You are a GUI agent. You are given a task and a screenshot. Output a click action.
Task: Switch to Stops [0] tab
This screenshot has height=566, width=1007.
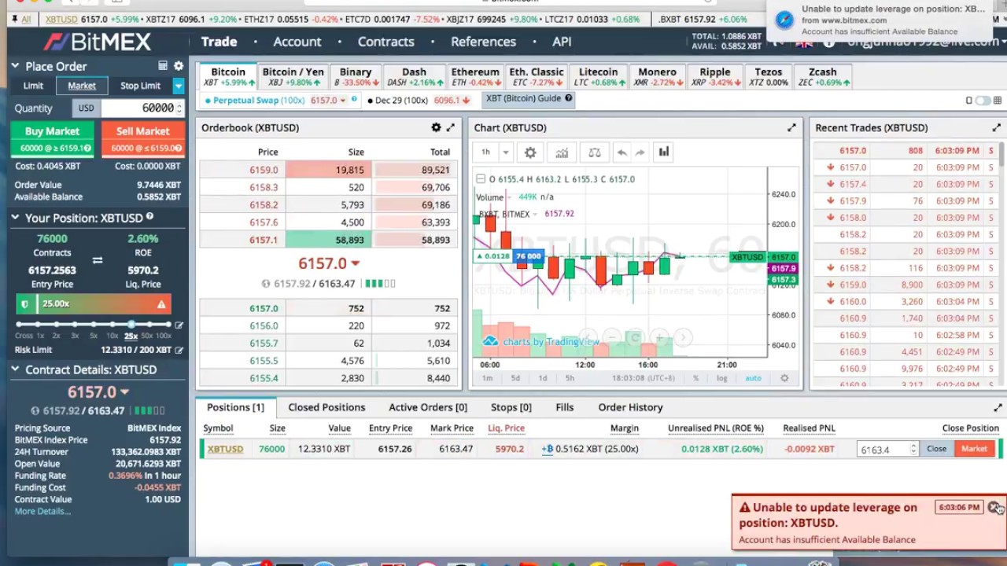[x=511, y=407]
